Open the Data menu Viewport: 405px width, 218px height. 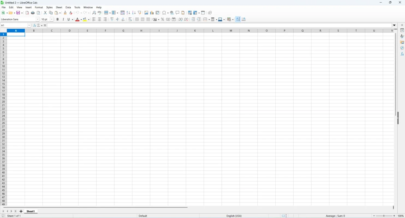[68, 7]
